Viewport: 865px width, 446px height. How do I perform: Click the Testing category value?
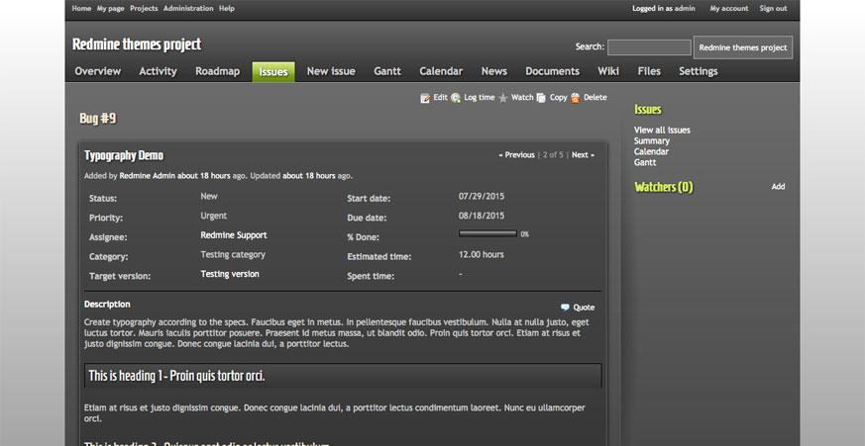pos(233,255)
